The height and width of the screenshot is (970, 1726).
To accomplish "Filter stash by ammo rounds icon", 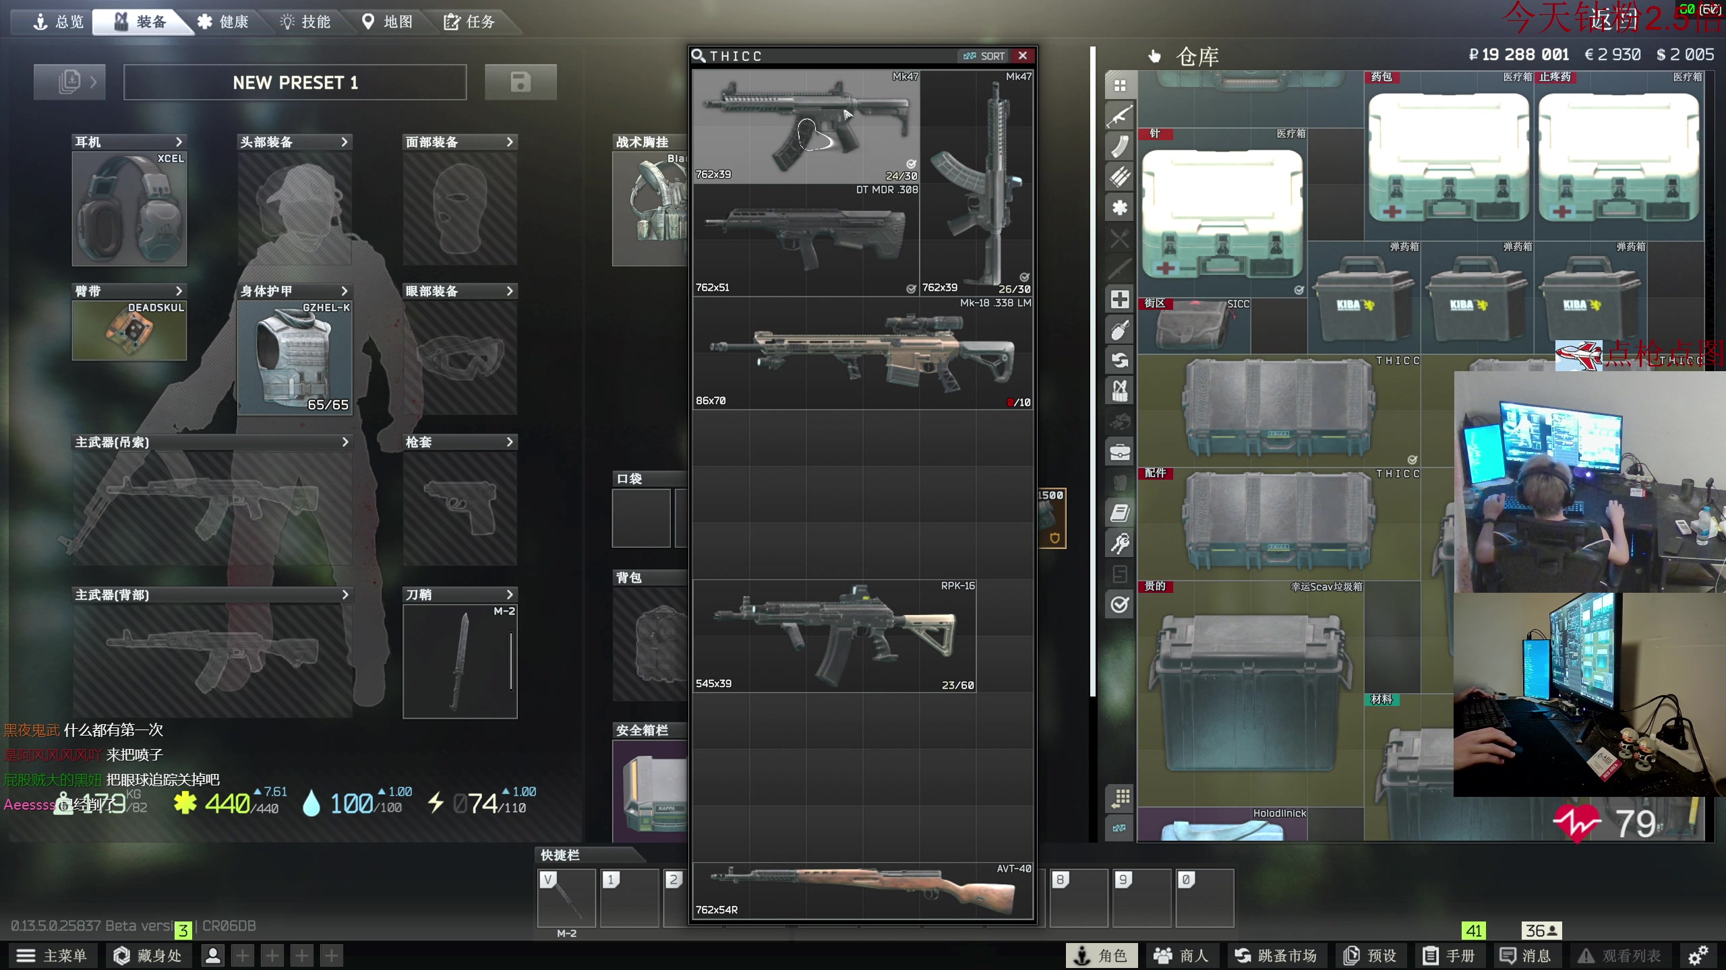I will (x=1120, y=176).
